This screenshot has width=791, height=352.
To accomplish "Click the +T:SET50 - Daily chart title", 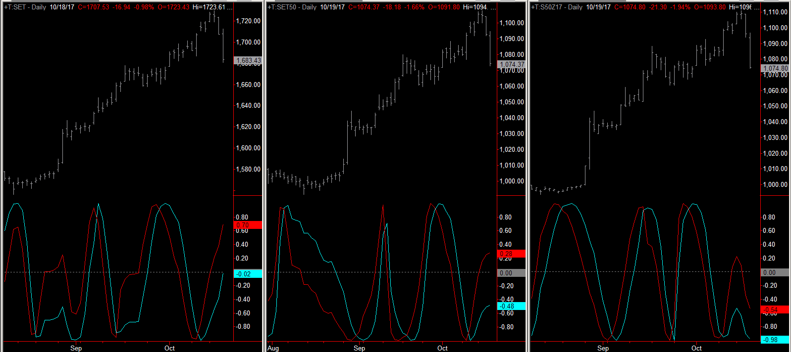I will (292, 7).
